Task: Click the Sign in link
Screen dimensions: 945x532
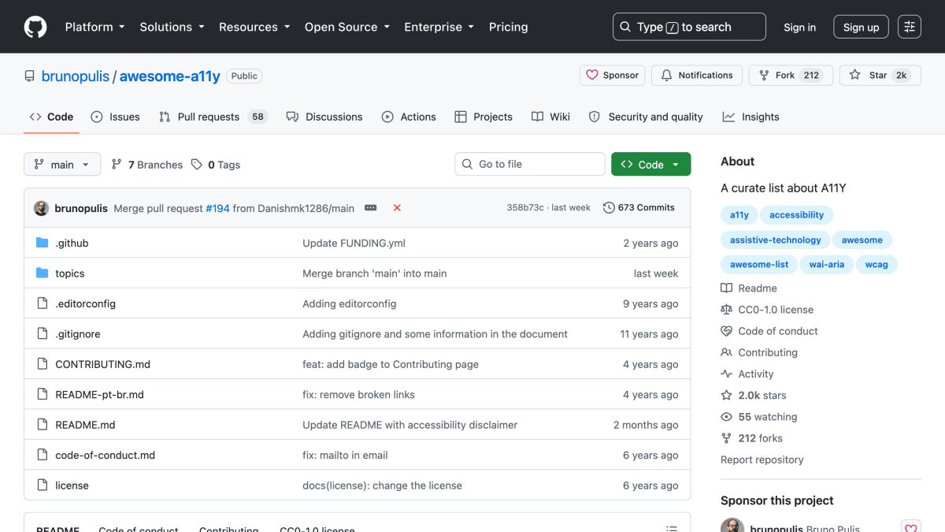Action: click(799, 27)
